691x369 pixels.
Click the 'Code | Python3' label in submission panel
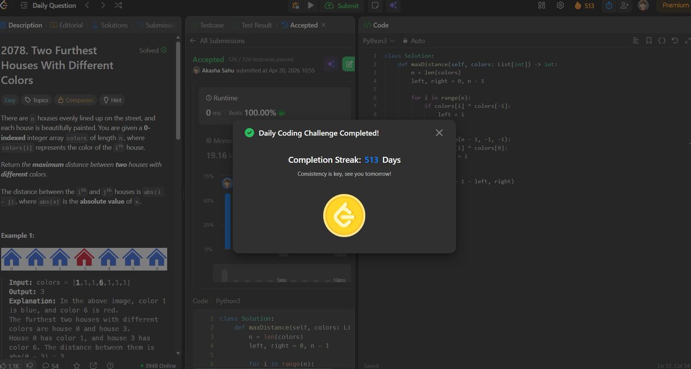(217, 301)
